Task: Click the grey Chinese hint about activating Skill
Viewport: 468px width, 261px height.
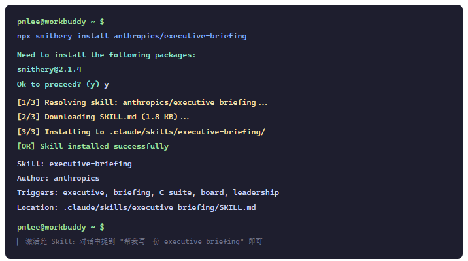Action: [144, 241]
